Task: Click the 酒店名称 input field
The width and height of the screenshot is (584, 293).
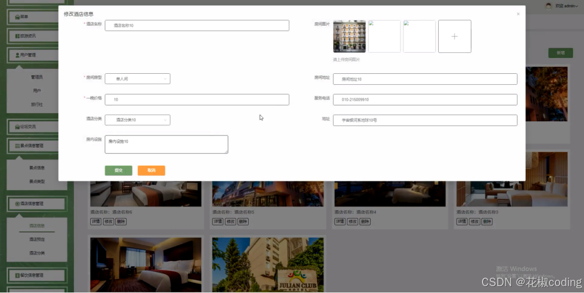Action: tap(197, 26)
